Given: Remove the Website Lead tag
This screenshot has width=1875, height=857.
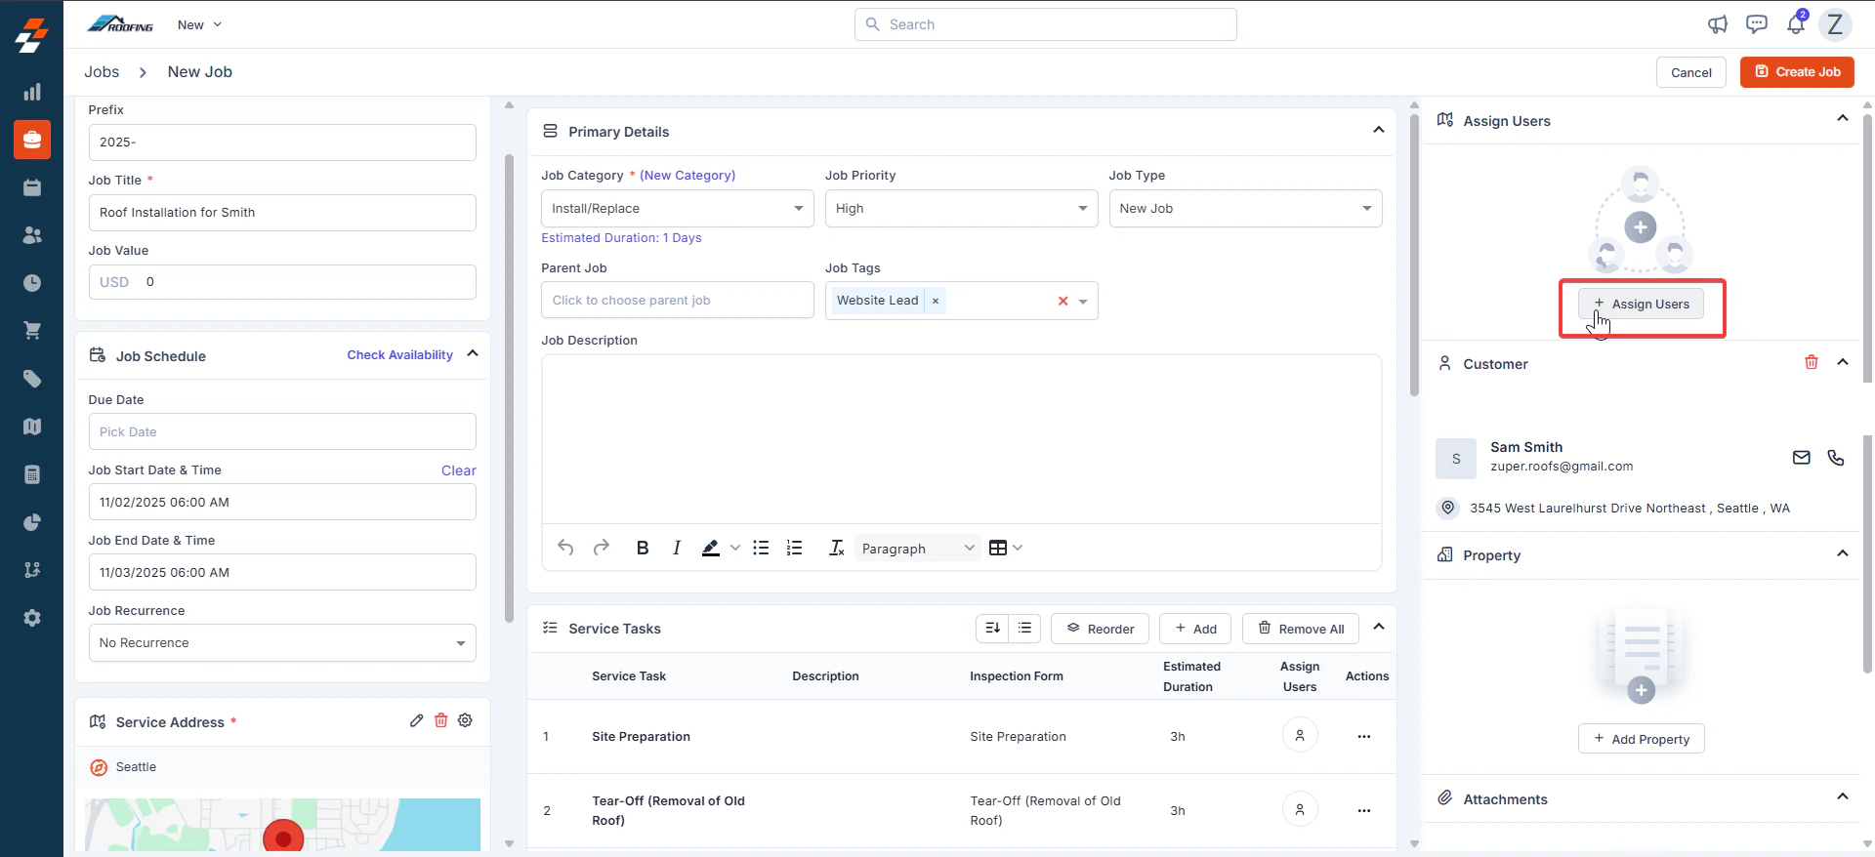Looking at the screenshot, I should [936, 301].
